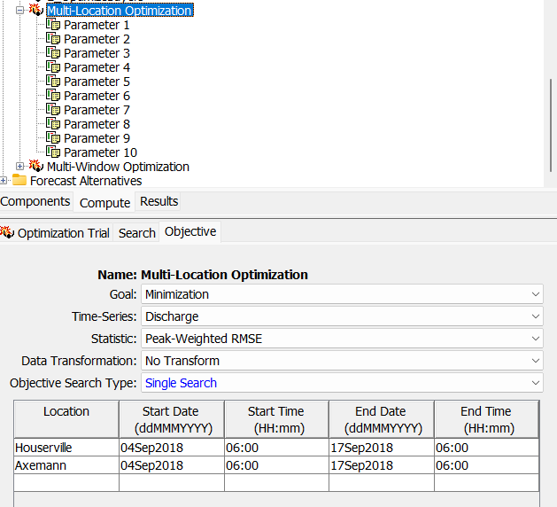This screenshot has height=507, width=557.
Task: Click the Start Date column header
Action: click(172, 419)
